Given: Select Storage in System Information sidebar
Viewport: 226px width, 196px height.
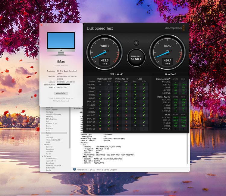Looking at the screenshot, I should [49, 138].
